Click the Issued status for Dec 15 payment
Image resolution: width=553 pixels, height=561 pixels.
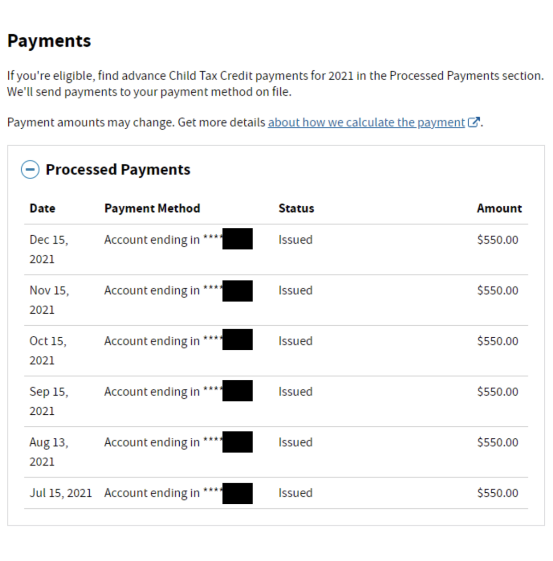pyautogui.click(x=295, y=239)
